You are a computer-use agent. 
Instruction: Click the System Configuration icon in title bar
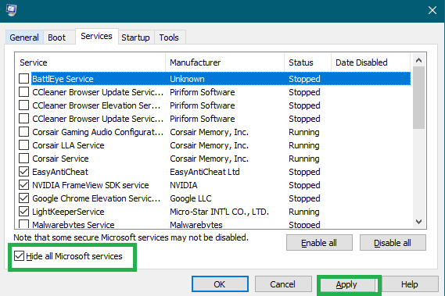coord(12,10)
